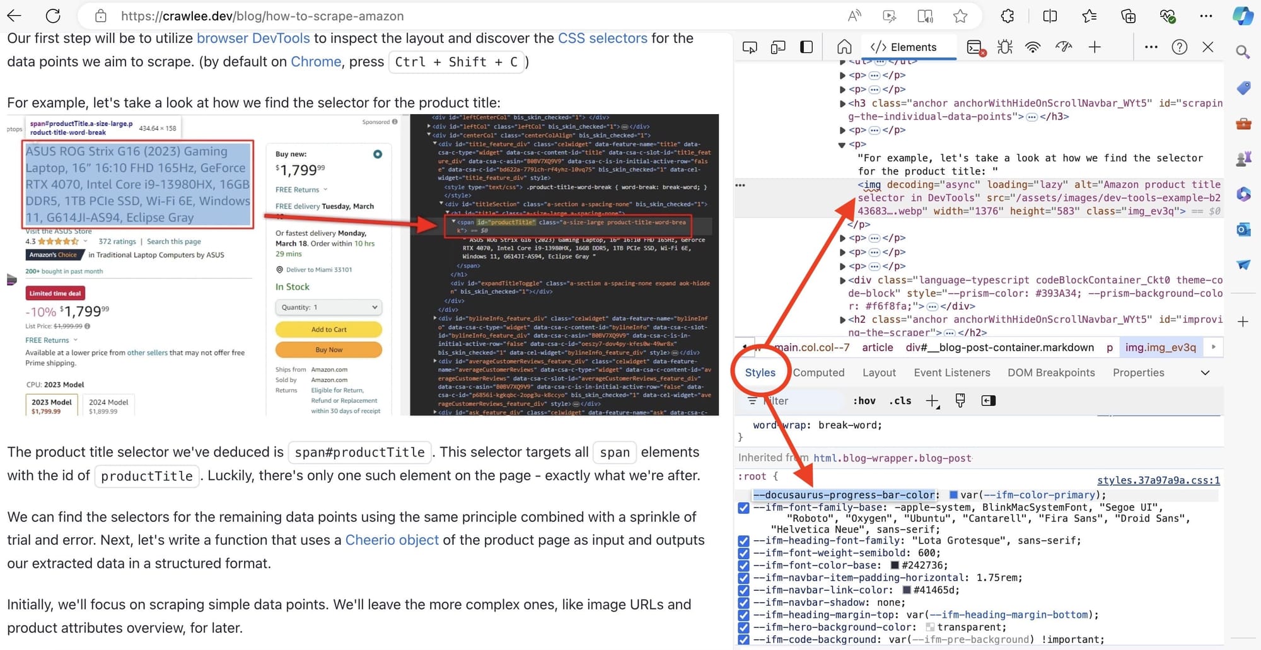Open the DevTools more options menu
This screenshot has height=650, width=1261.
tap(1151, 47)
